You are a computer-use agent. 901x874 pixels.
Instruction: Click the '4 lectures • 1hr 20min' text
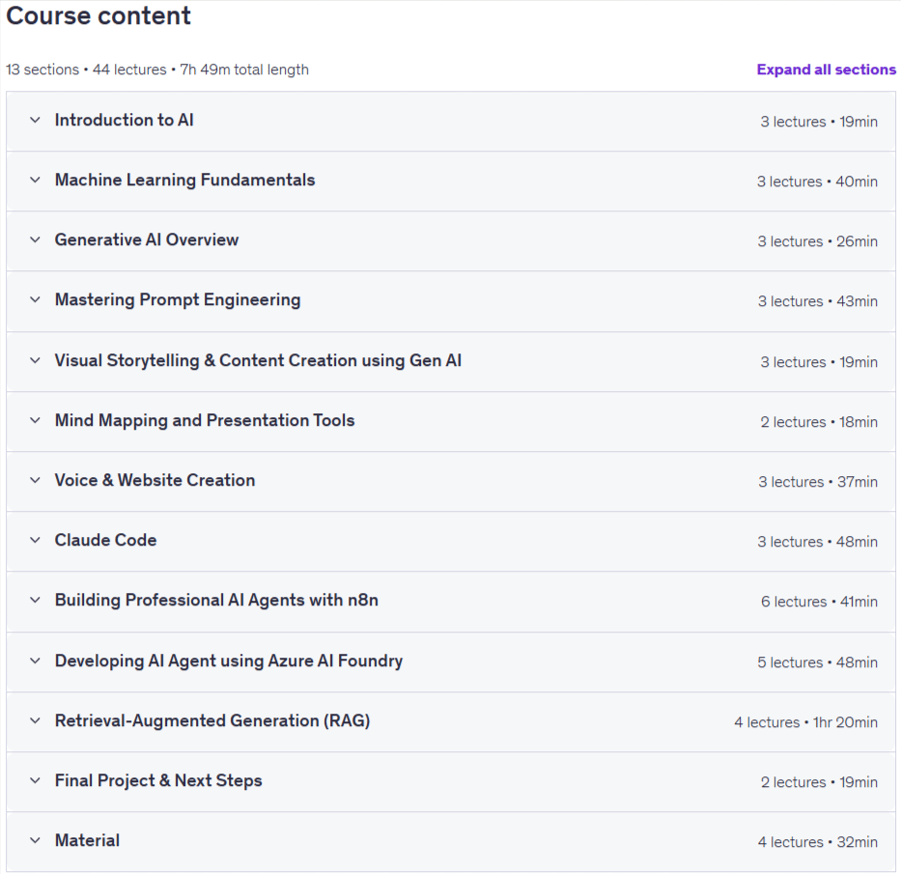[x=805, y=722]
